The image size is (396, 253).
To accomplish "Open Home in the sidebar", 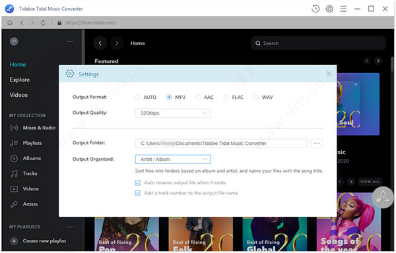I will tap(18, 65).
